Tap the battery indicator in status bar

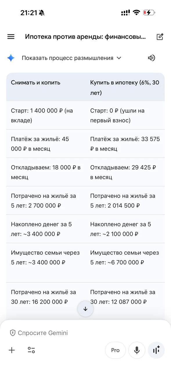pos(149,12)
